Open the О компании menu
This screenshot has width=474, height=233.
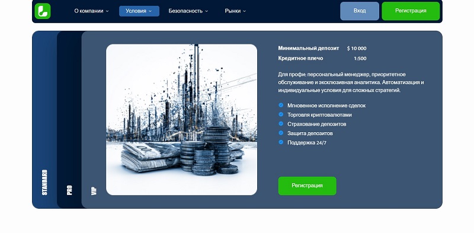(x=91, y=11)
